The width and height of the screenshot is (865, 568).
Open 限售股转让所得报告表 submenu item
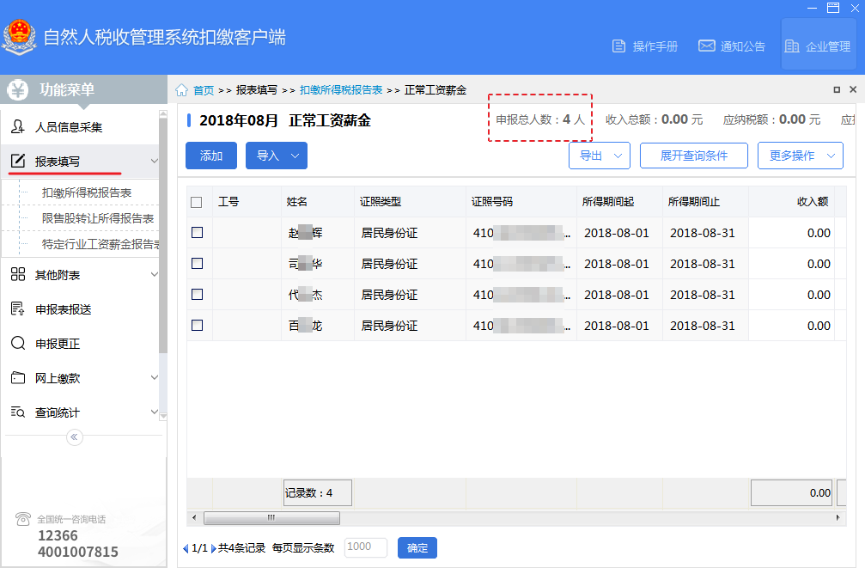pos(98,218)
